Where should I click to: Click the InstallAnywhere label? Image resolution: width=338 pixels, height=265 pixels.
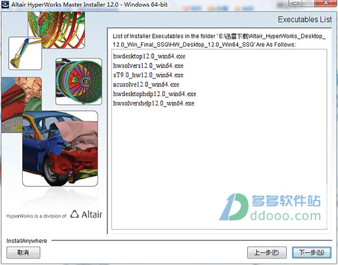[26, 240]
